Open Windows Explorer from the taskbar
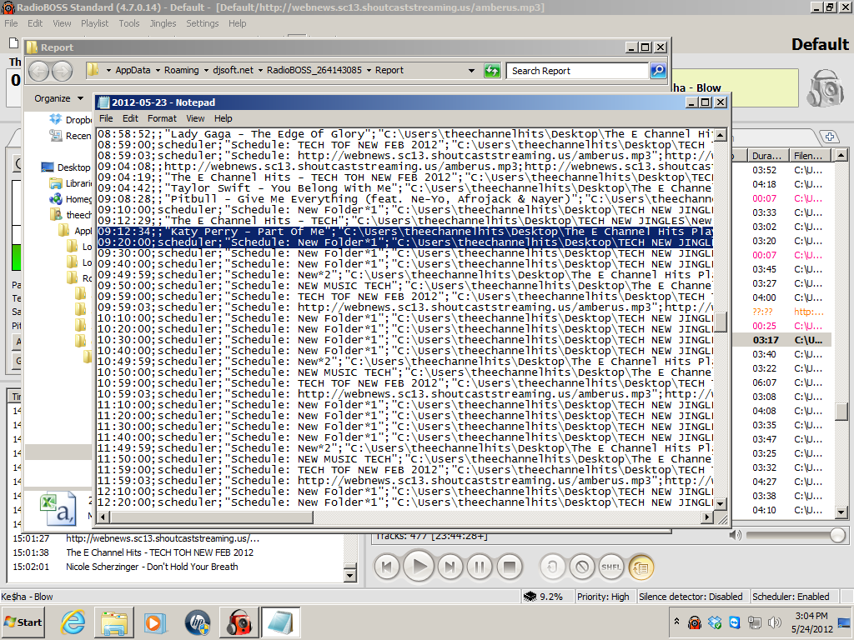The image size is (854, 640). pos(114,622)
